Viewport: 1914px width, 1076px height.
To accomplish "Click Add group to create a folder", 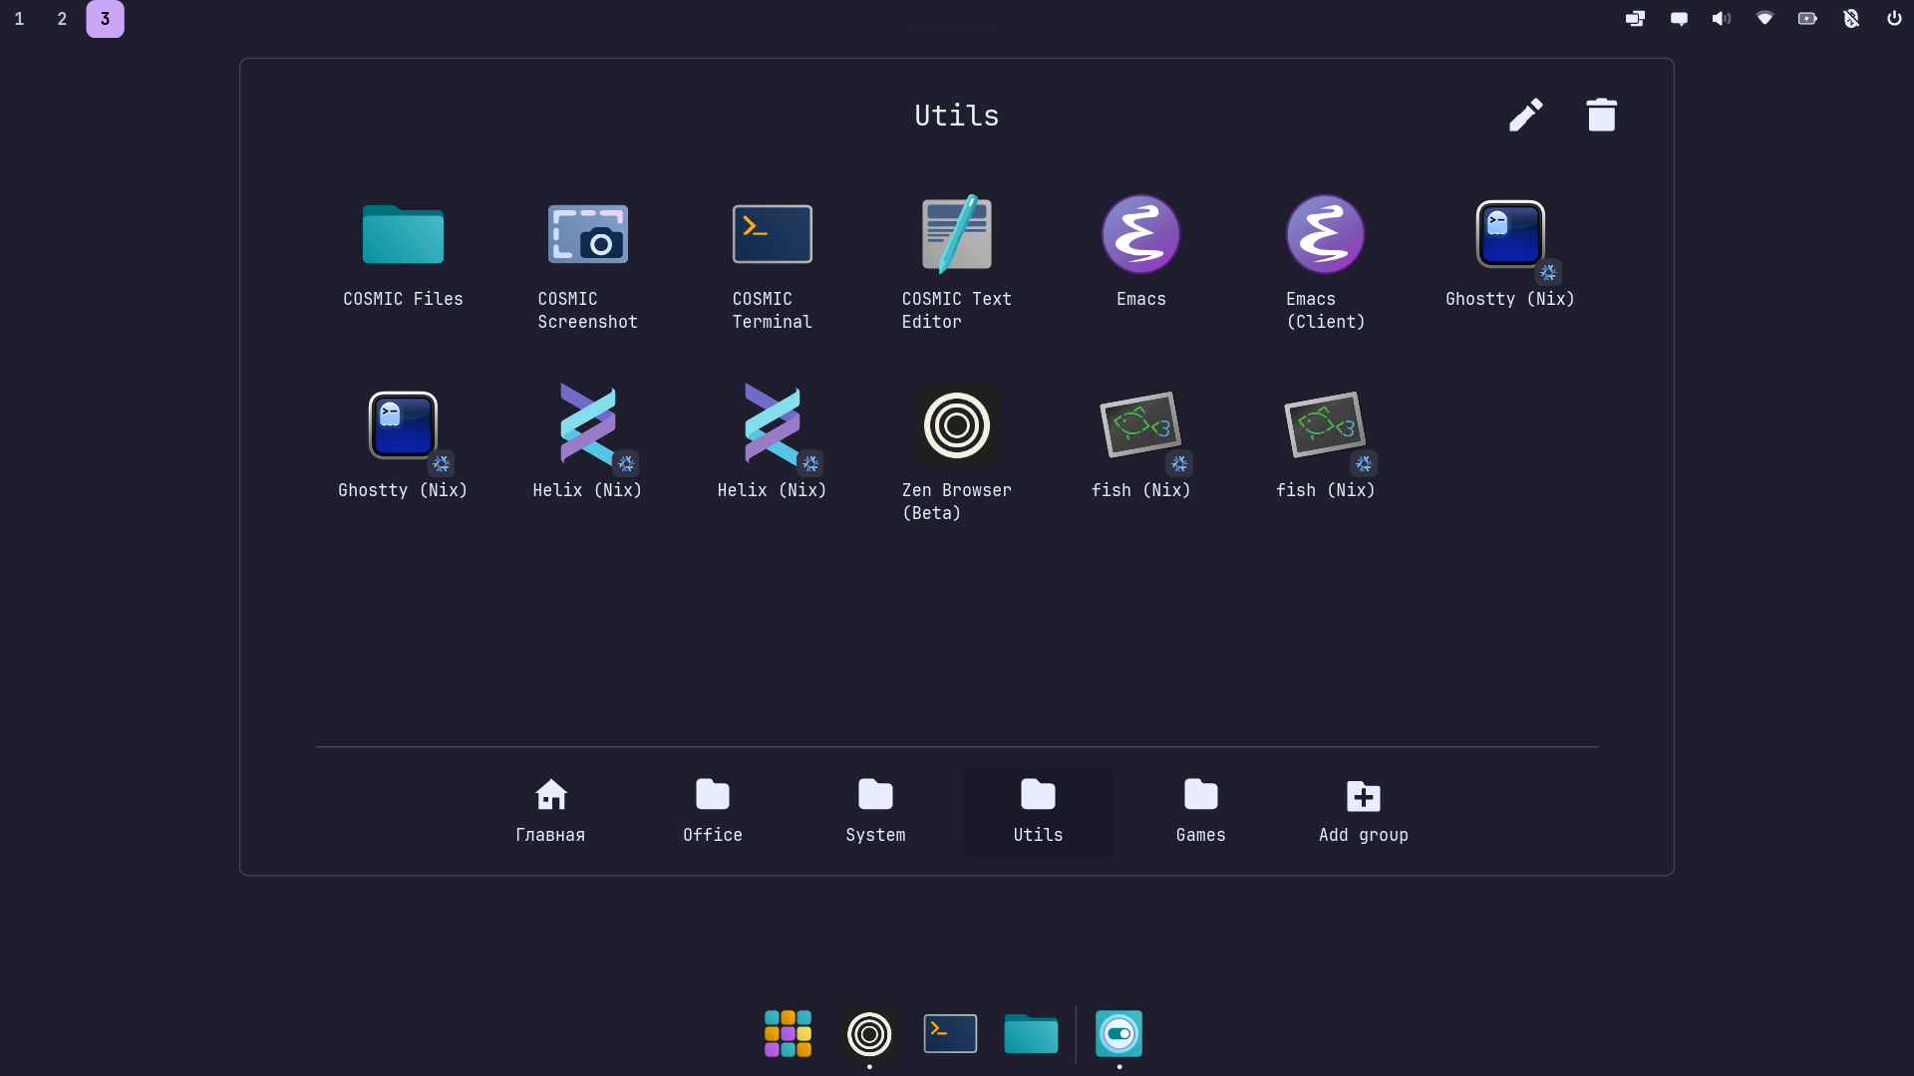I will click(x=1363, y=811).
